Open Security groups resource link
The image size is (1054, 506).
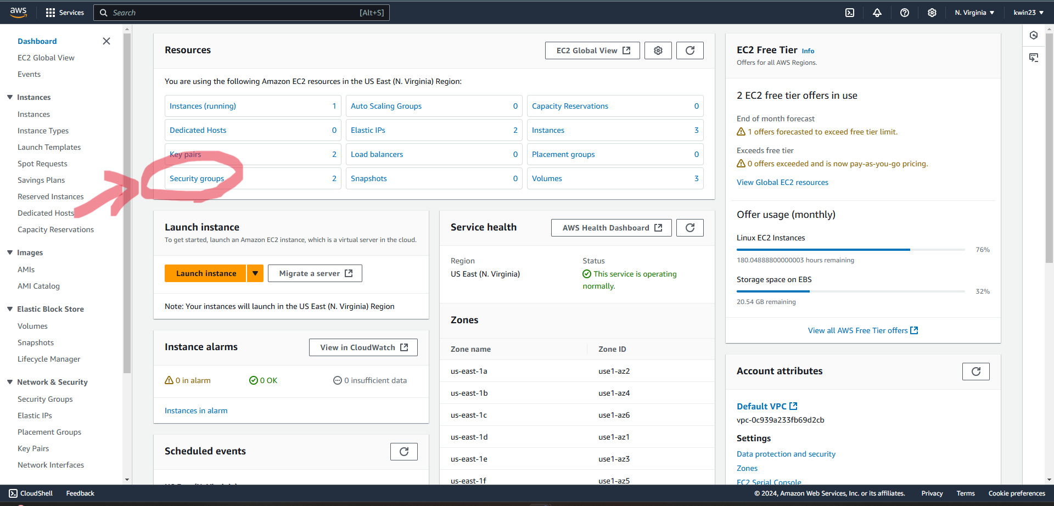(x=197, y=178)
